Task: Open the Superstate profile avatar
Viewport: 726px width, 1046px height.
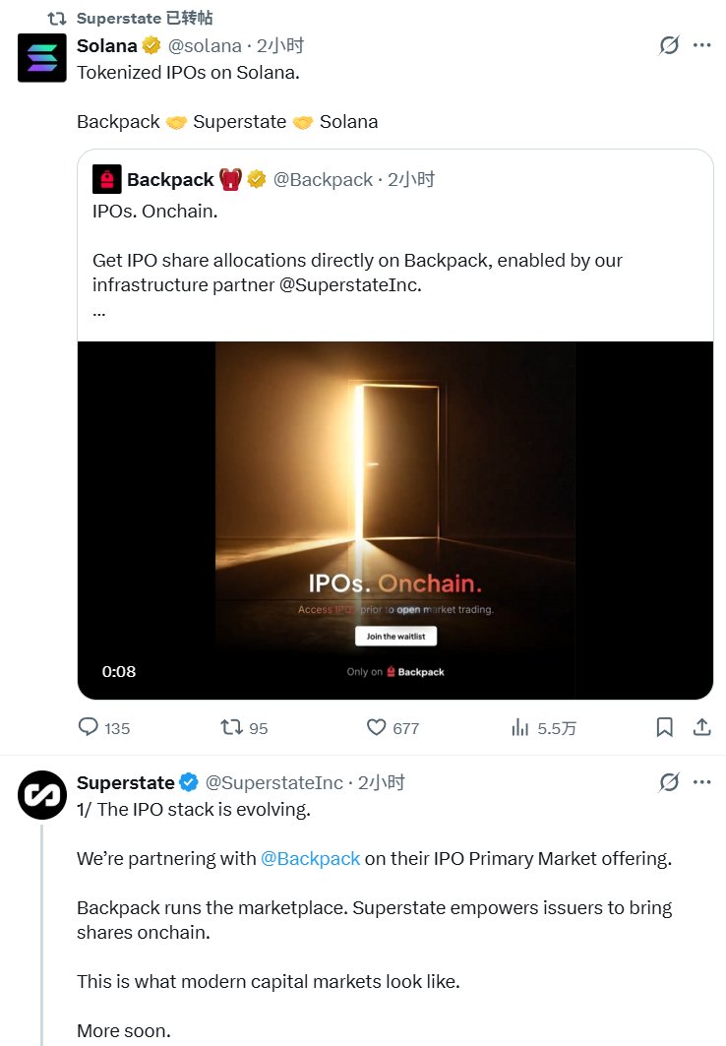Action: (42, 794)
